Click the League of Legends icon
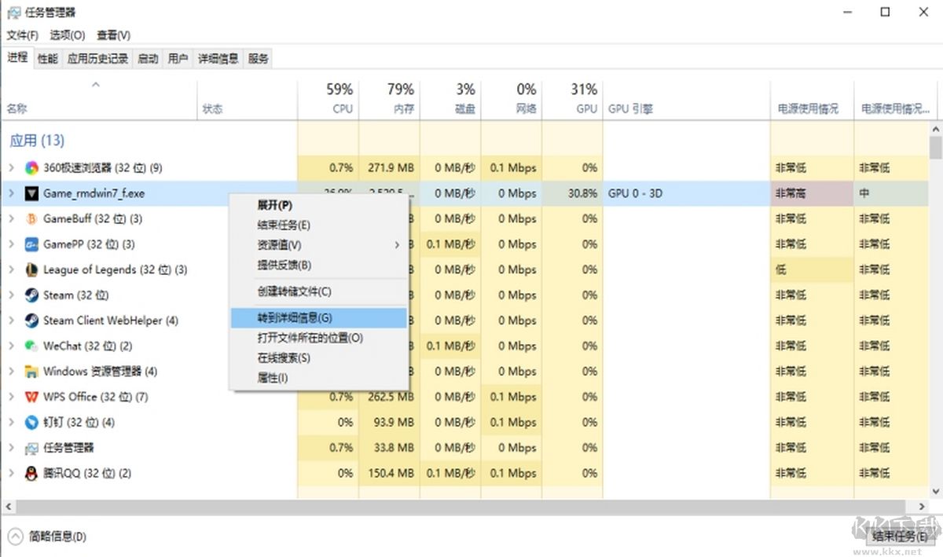The height and width of the screenshot is (557, 943). [31, 269]
